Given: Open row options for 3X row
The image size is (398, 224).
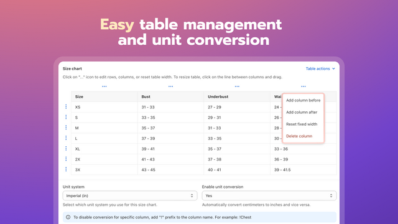Looking at the screenshot, I should click(66, 169).
